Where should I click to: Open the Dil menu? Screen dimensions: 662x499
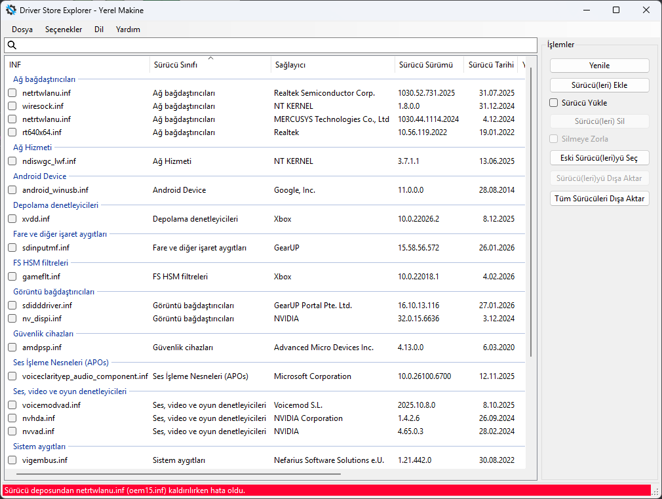[99, 29]
